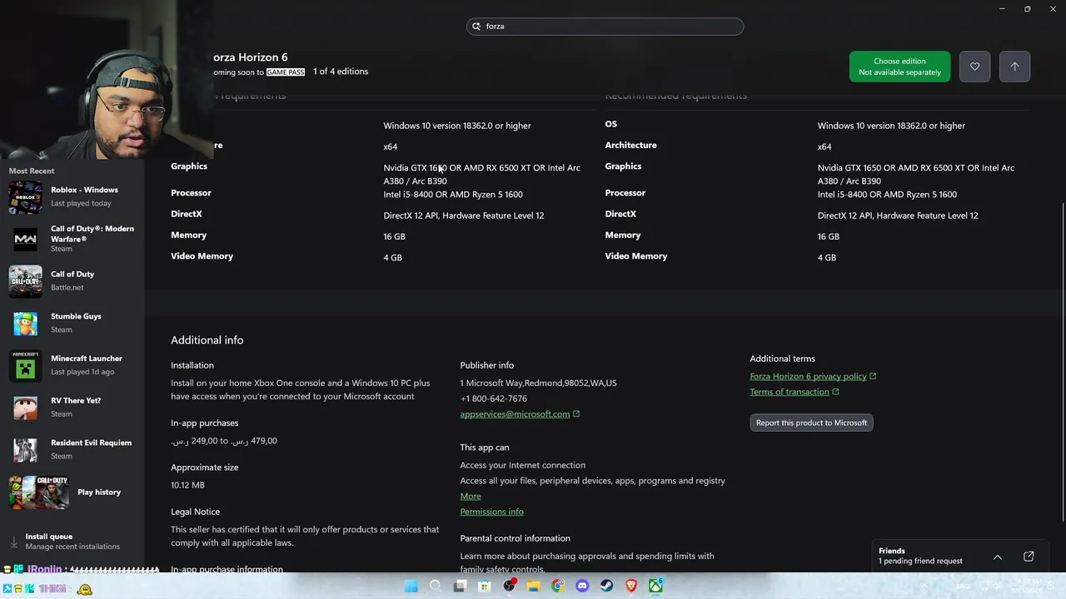The height and width of the screenshot is (599, 1066).
Task: Click appservices@microsoft.com email link
Action: (x=515, y=414)
